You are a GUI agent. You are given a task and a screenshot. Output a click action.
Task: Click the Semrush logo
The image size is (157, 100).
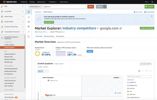[10, 2]
